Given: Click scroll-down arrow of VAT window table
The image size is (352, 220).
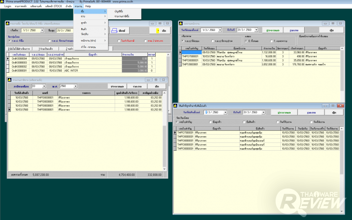Looking at the screenshot, I should pos(164,169).
